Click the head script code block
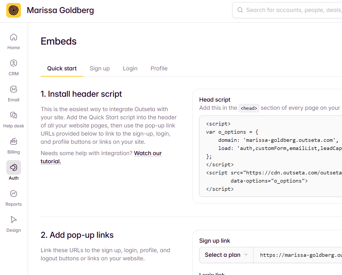The width and height of the screenshot is (342, 275). (x=271, y=156)
